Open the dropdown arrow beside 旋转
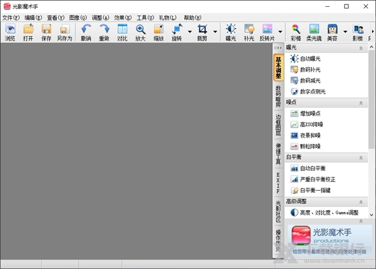This screenshot has width=376, height=269. (189, 32)
